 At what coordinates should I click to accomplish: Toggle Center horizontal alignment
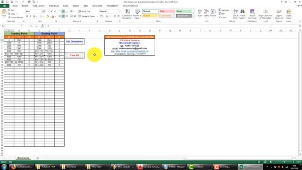63,17
